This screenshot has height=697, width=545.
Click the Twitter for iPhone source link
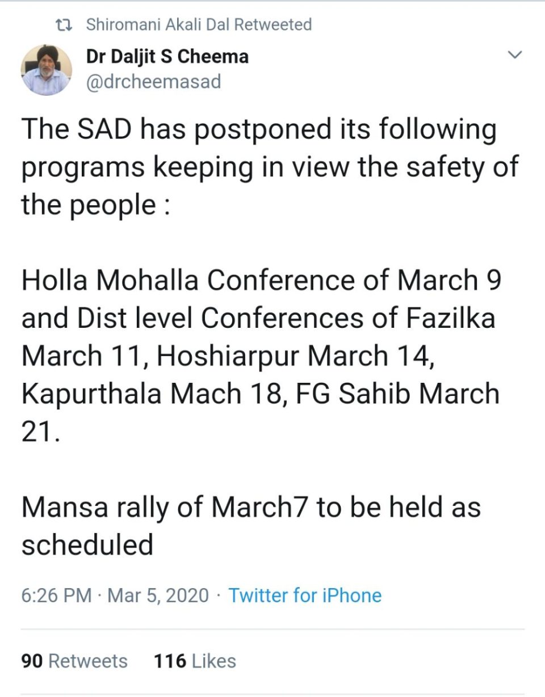[x=305, y=595]
